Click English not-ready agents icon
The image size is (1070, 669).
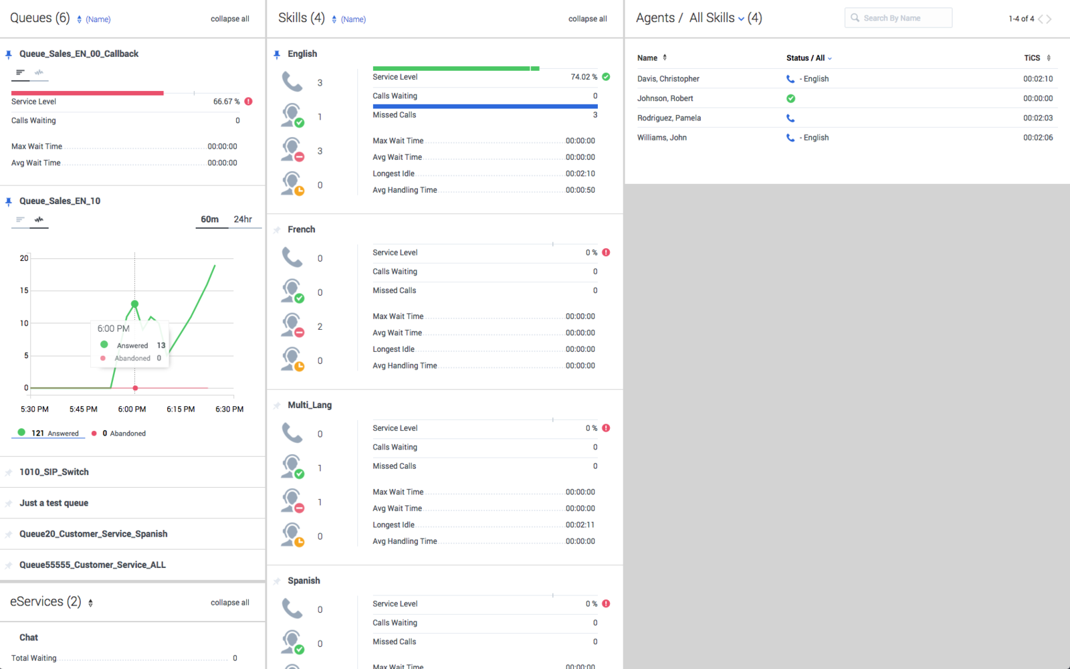click(x=292, y=150)
